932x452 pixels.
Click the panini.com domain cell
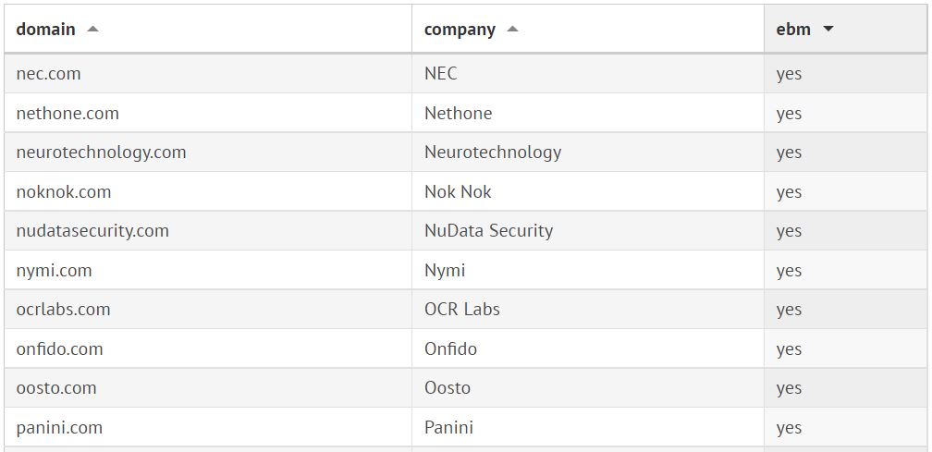(x=59, y=428)
